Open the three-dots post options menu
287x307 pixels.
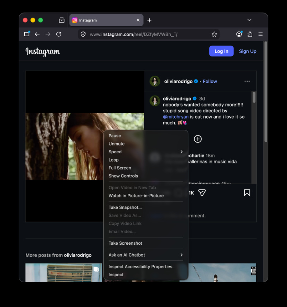tap(247, 81)
